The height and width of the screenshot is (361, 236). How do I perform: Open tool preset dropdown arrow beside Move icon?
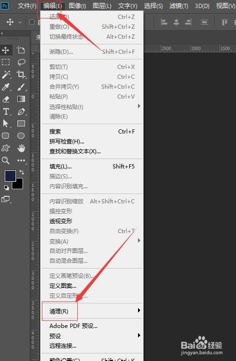pos(20,22)
